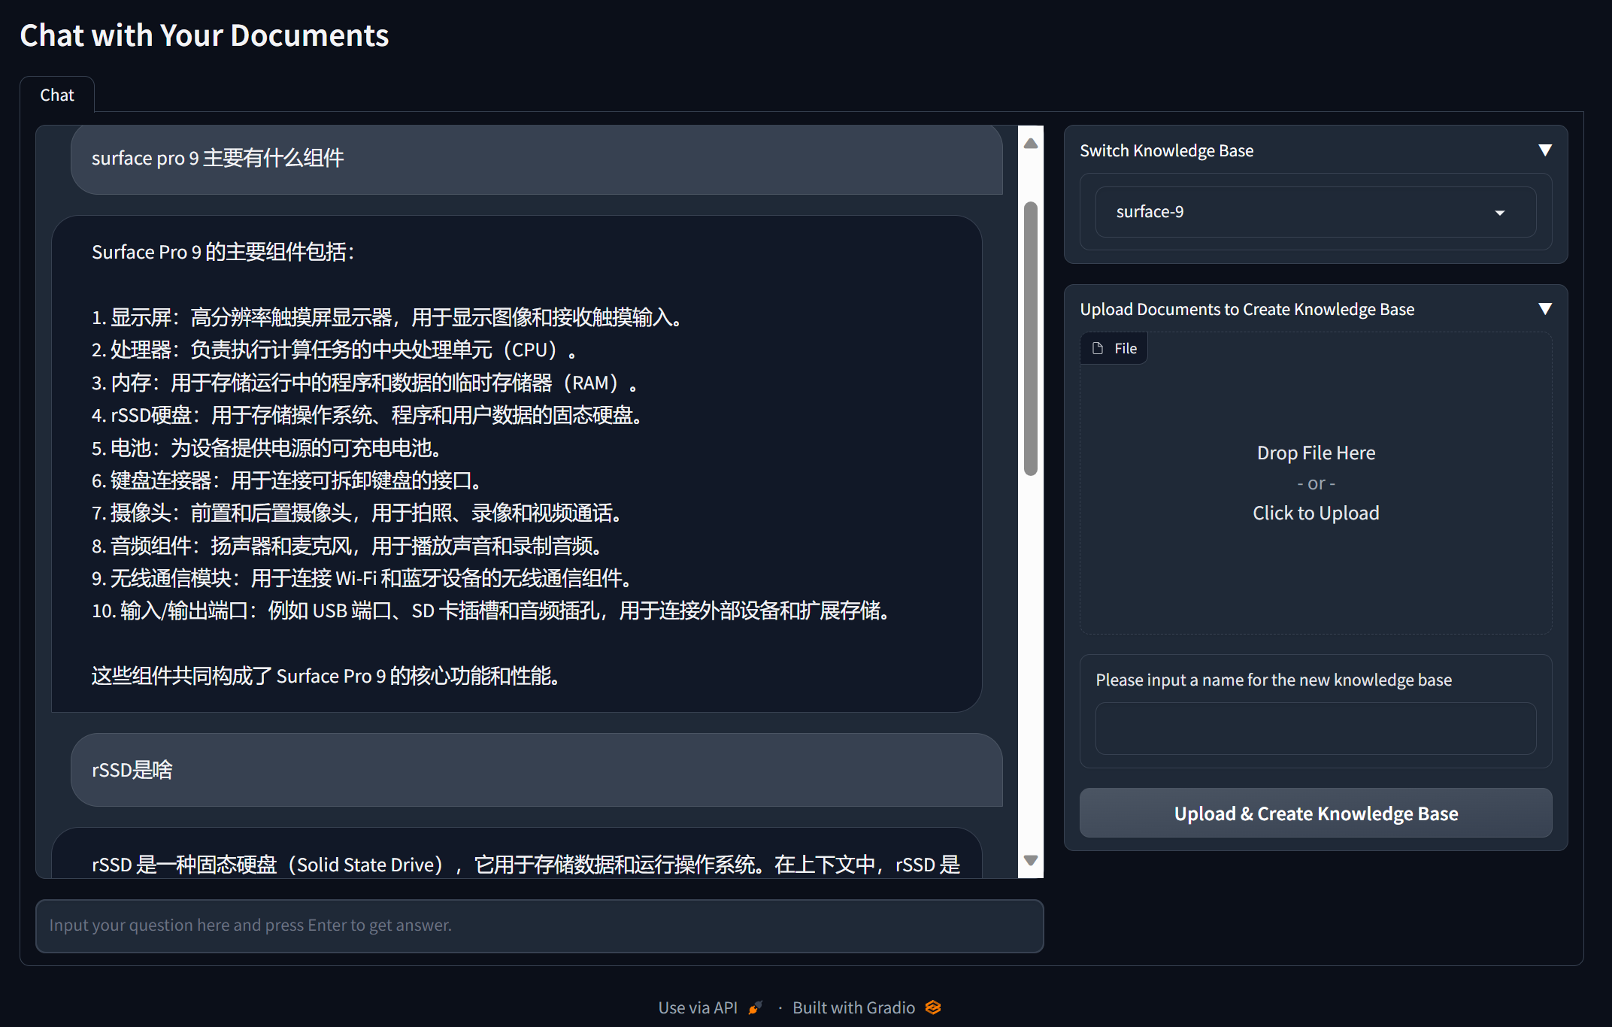Click the File document icon

tap(1098, 348)
